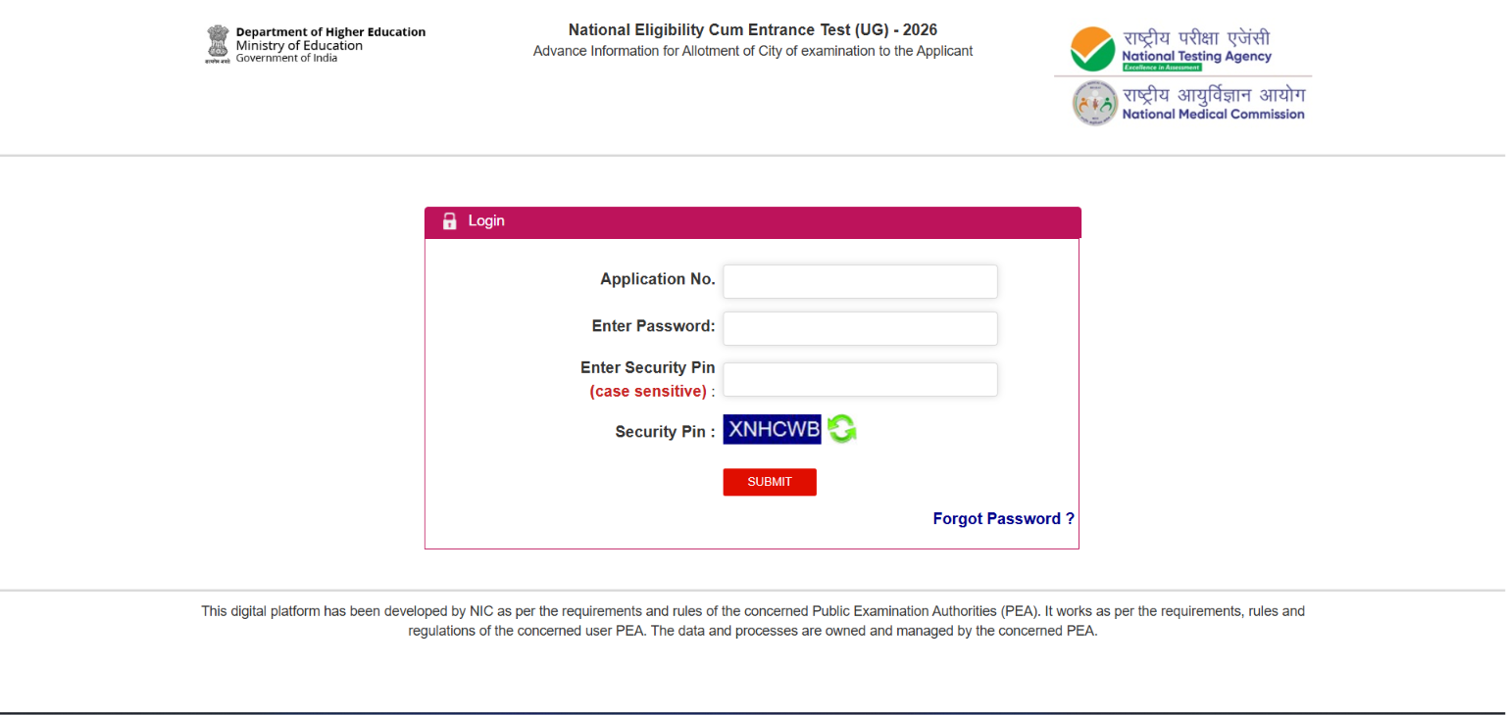This screenshot has height=715, width=1506.
Task: Focus the Enter Security Pin field
Action: coord(860,379)
